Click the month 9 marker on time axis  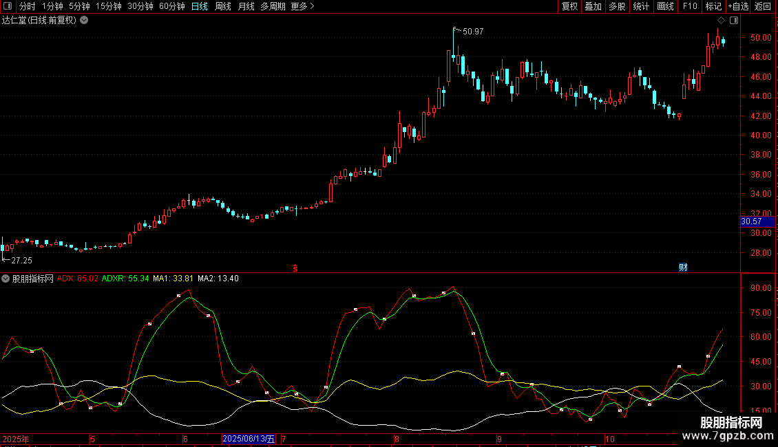(x=499, y=439)
